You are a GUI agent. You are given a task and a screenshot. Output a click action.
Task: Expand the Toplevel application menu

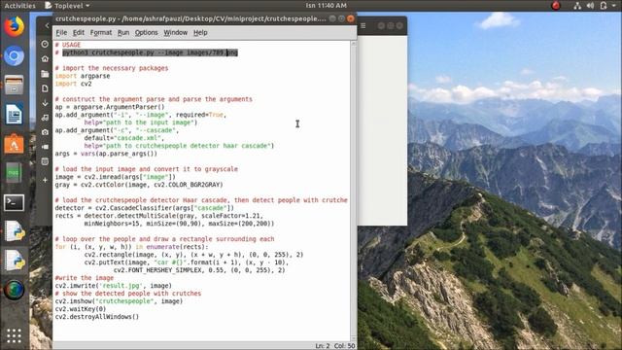(x=67, y=6)
